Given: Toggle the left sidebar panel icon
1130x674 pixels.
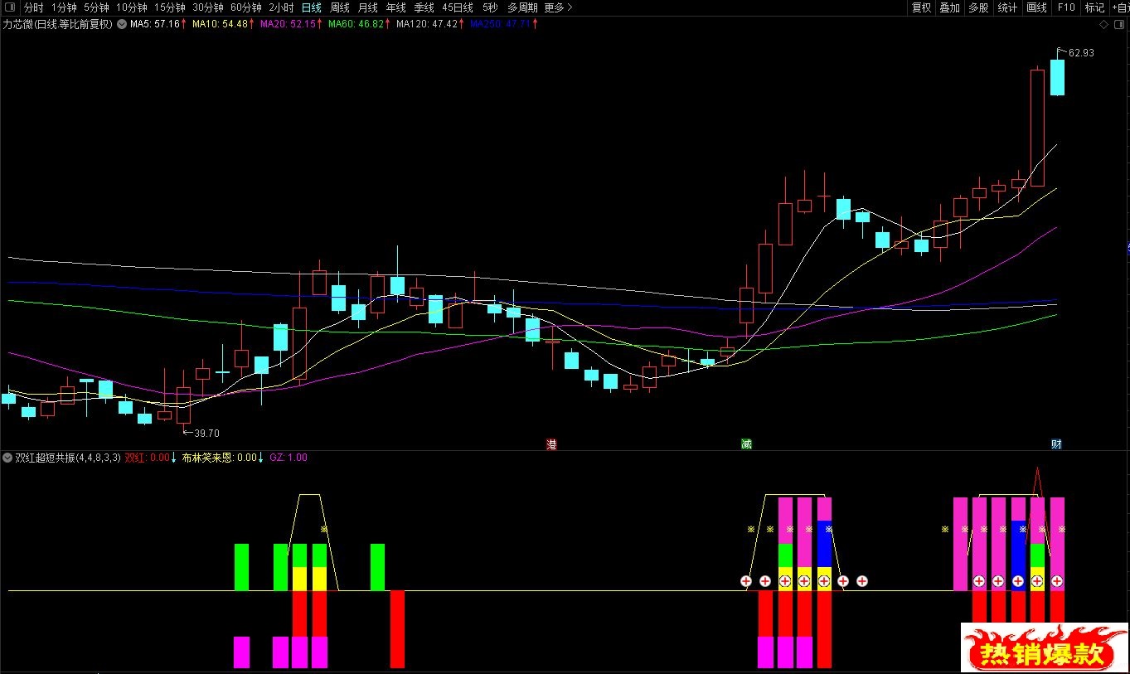Looking at the screenshot, I should tap(8, 7).
